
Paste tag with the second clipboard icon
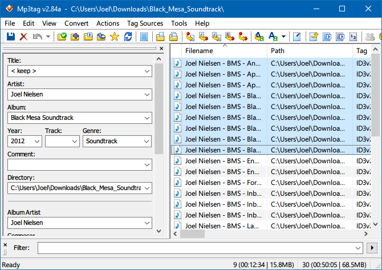pos(173,37)
